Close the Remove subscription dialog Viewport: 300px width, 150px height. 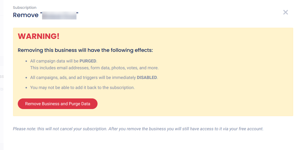click(x=285, y=12)
